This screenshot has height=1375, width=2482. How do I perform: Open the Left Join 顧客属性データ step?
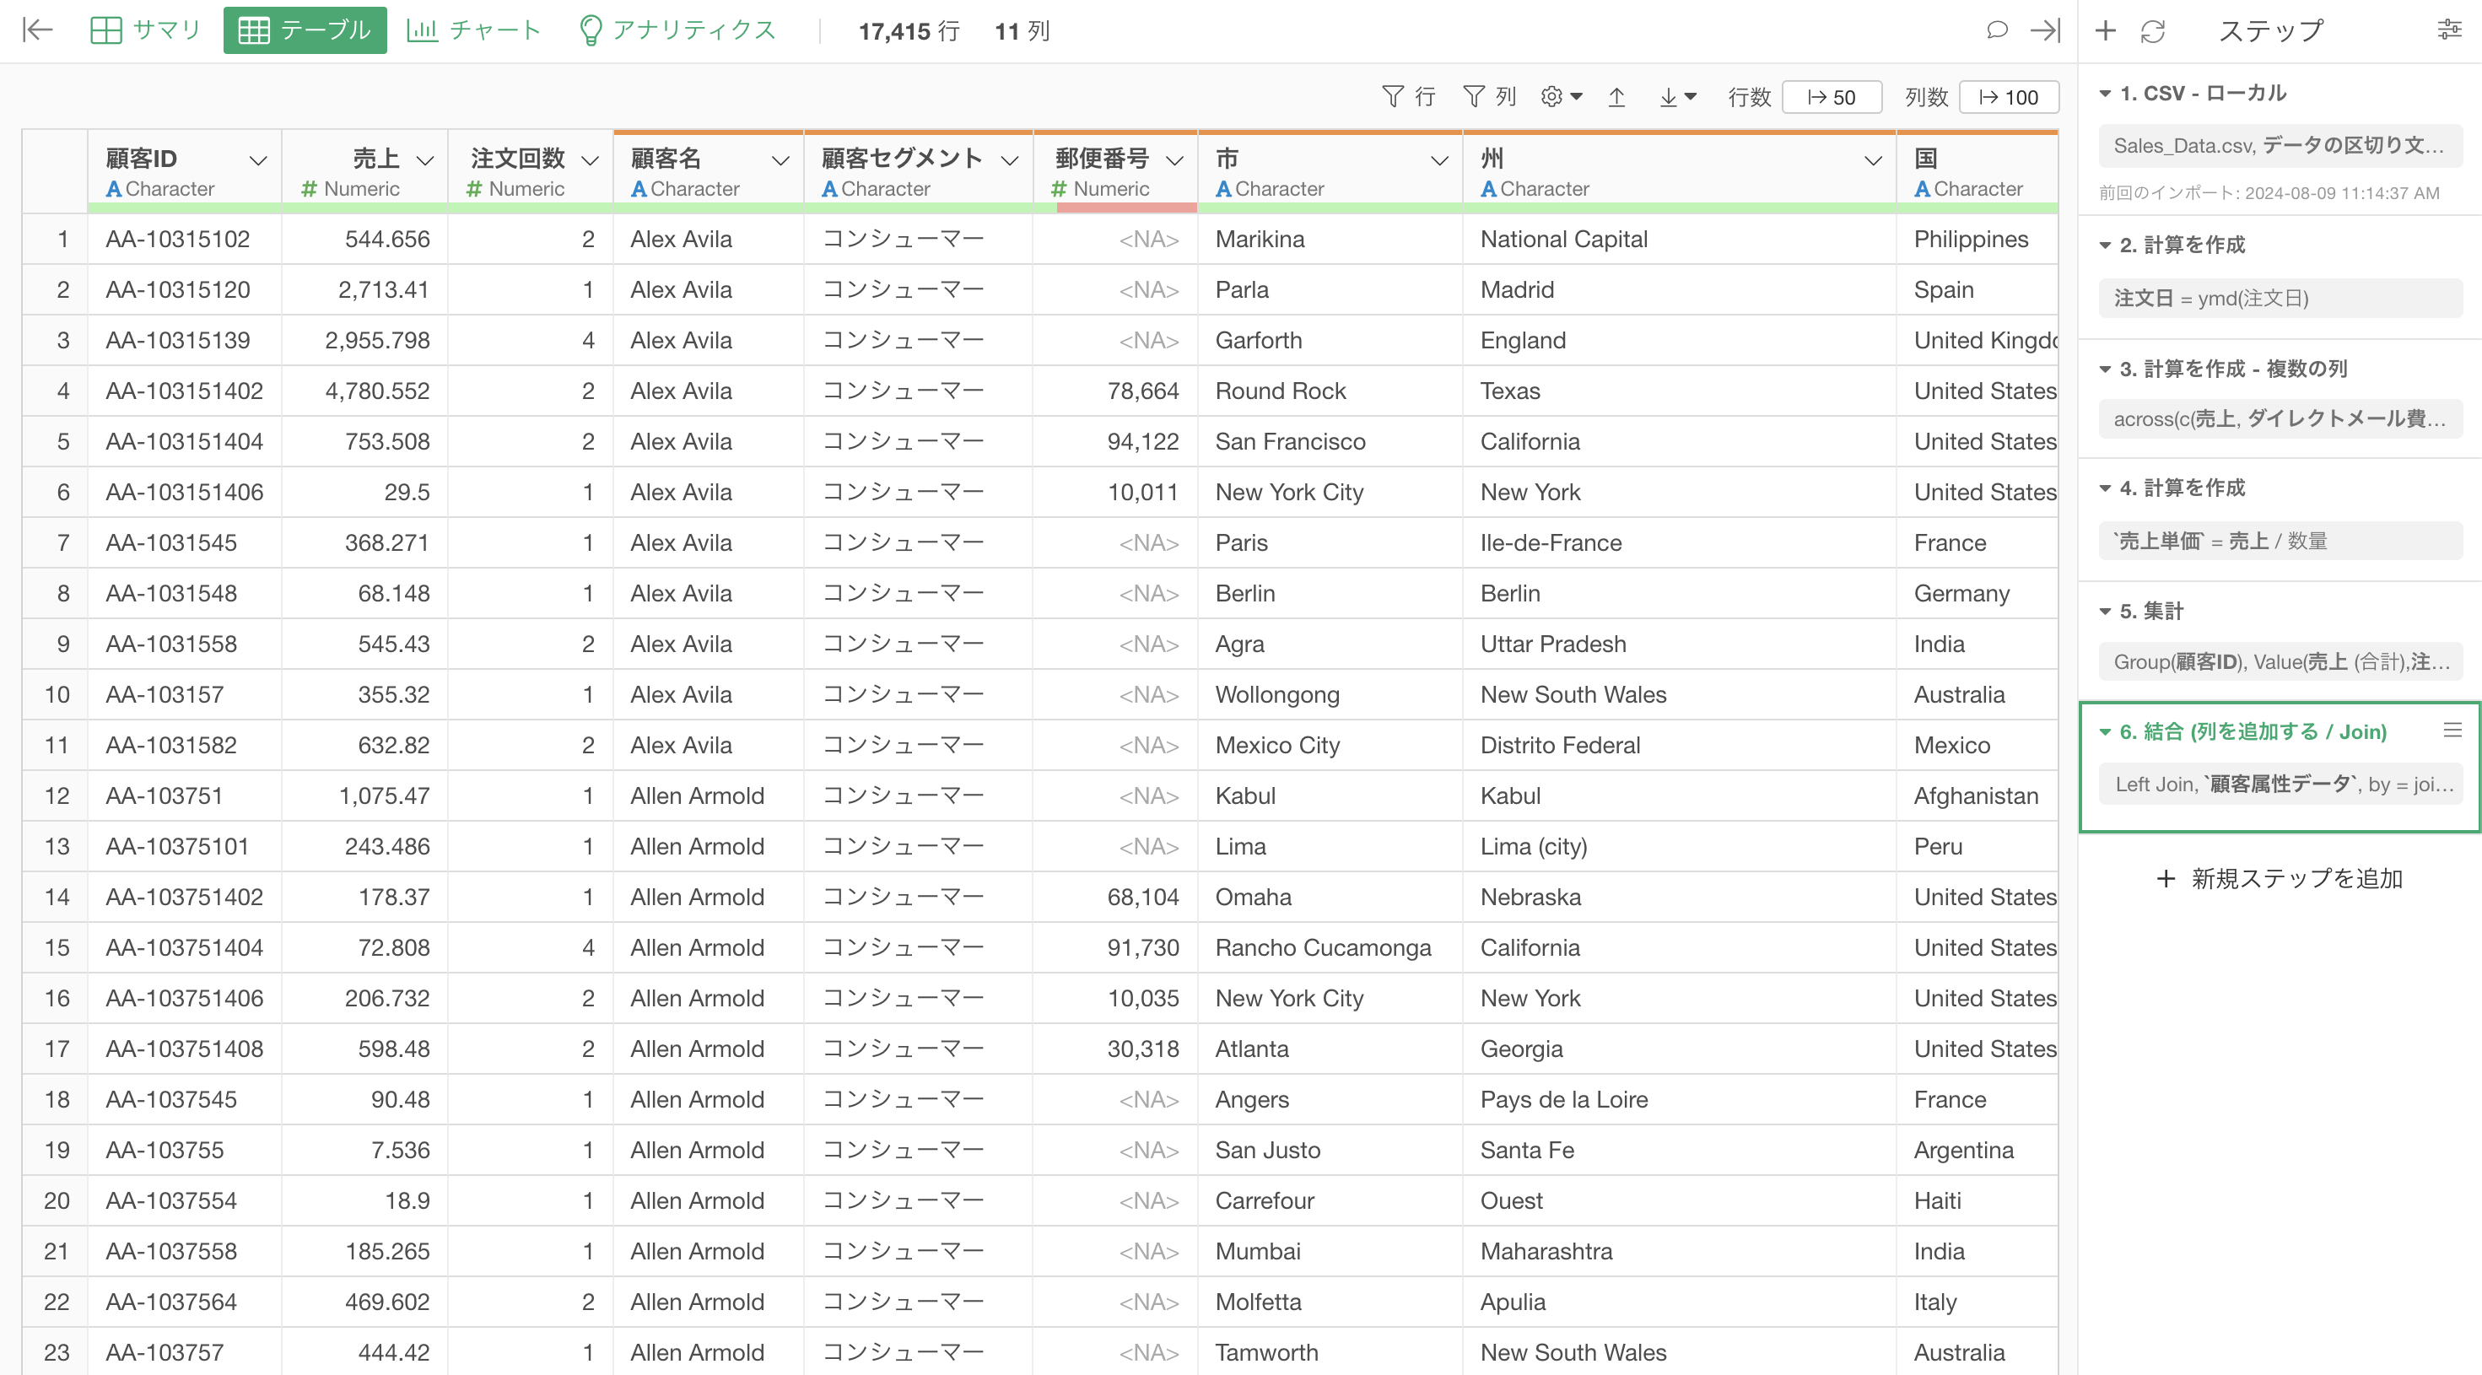[2280, 784]
